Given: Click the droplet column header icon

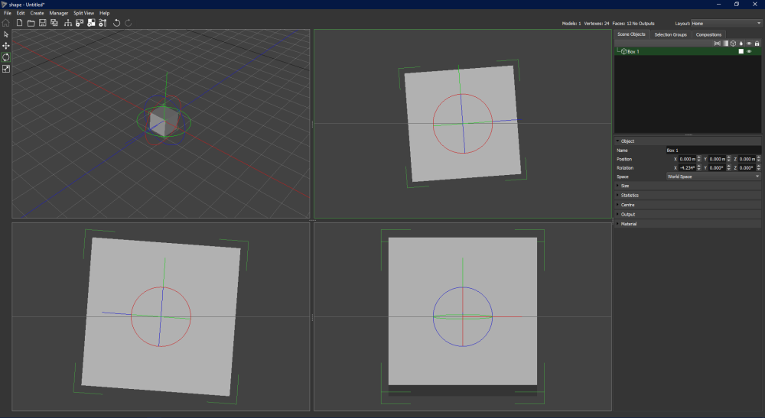Looking at the screenshot, I should 741,44.
